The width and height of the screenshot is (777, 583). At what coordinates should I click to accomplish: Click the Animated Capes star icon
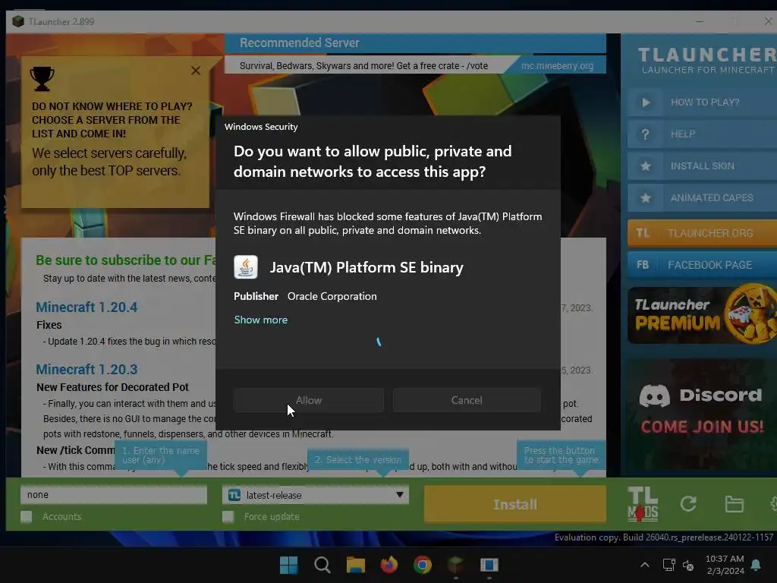[x=646, y=198]
